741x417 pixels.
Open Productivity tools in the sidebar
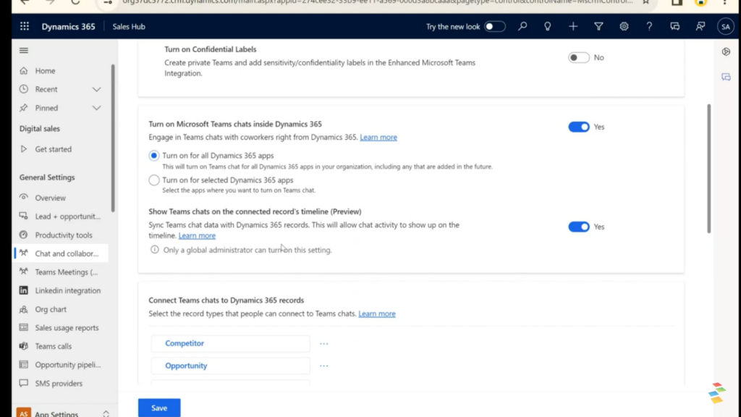(64, 235)
